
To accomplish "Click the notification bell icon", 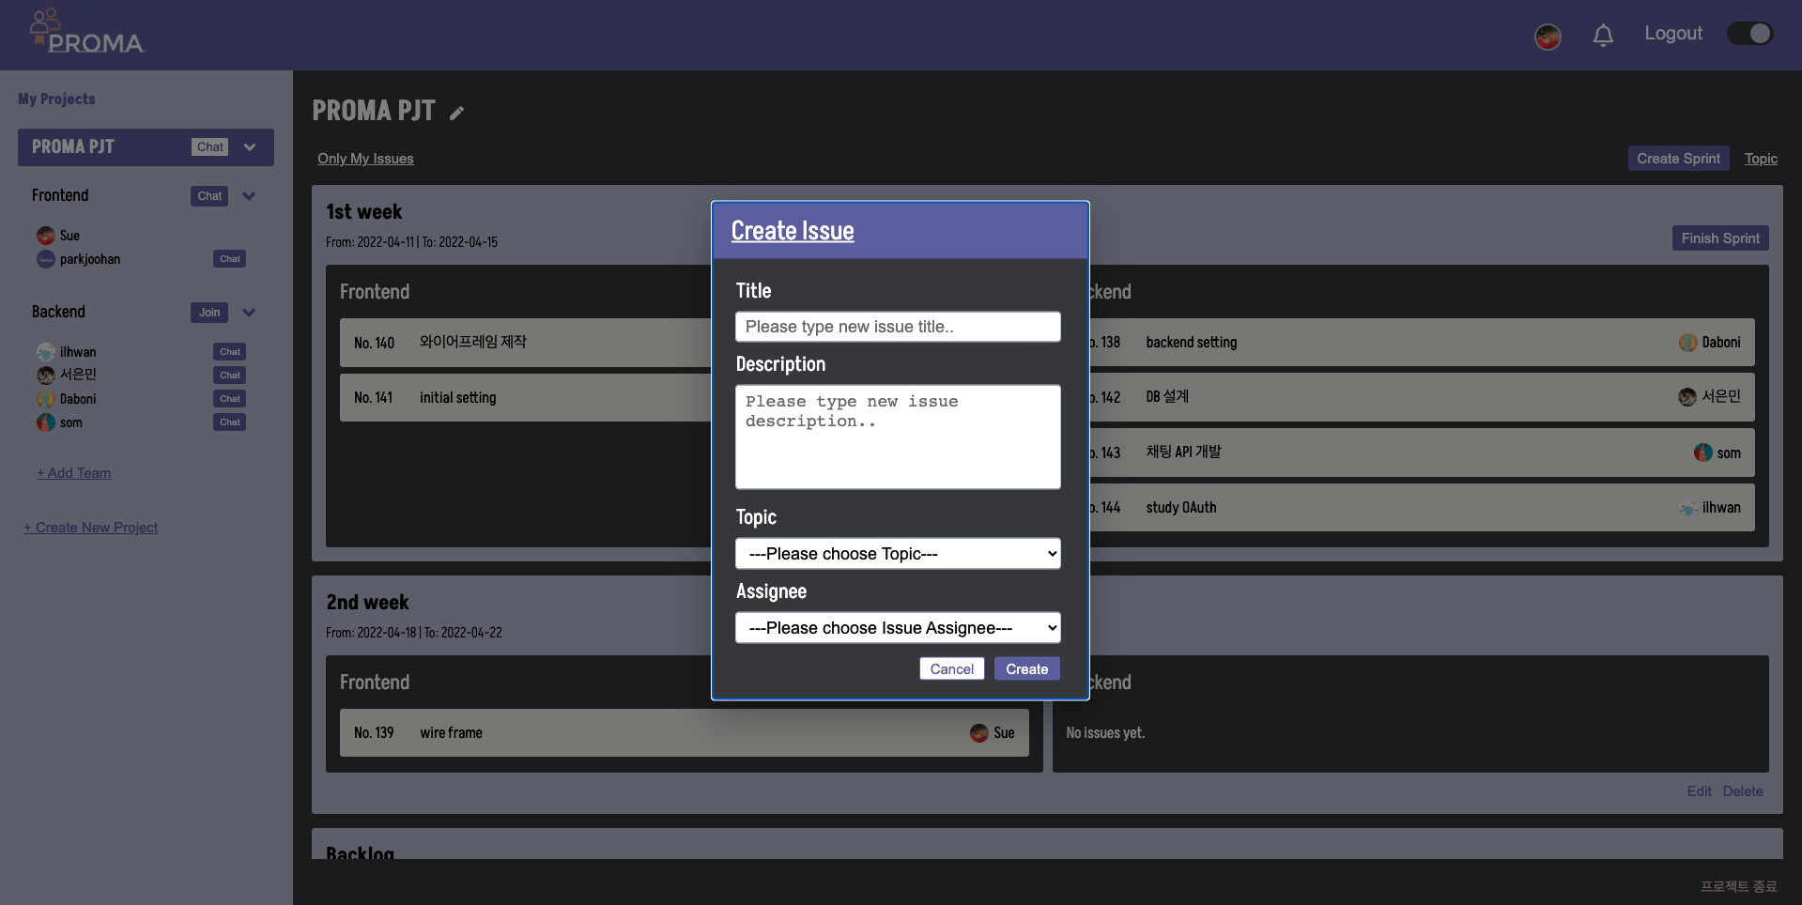I will pos(1603,35).
